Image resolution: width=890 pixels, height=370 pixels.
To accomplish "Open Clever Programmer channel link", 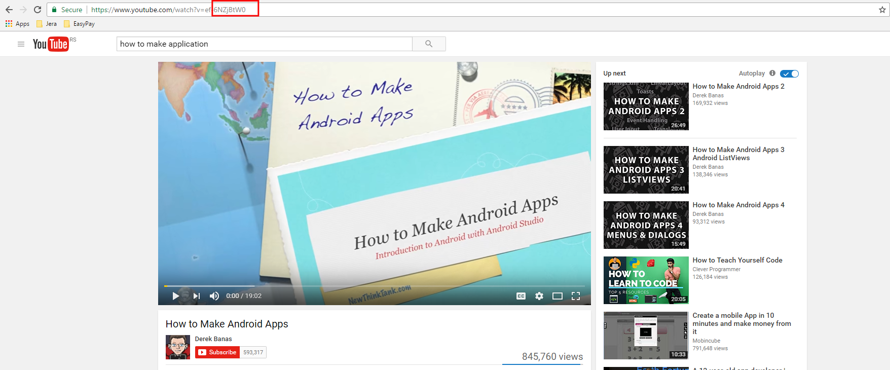I will 717,269.
